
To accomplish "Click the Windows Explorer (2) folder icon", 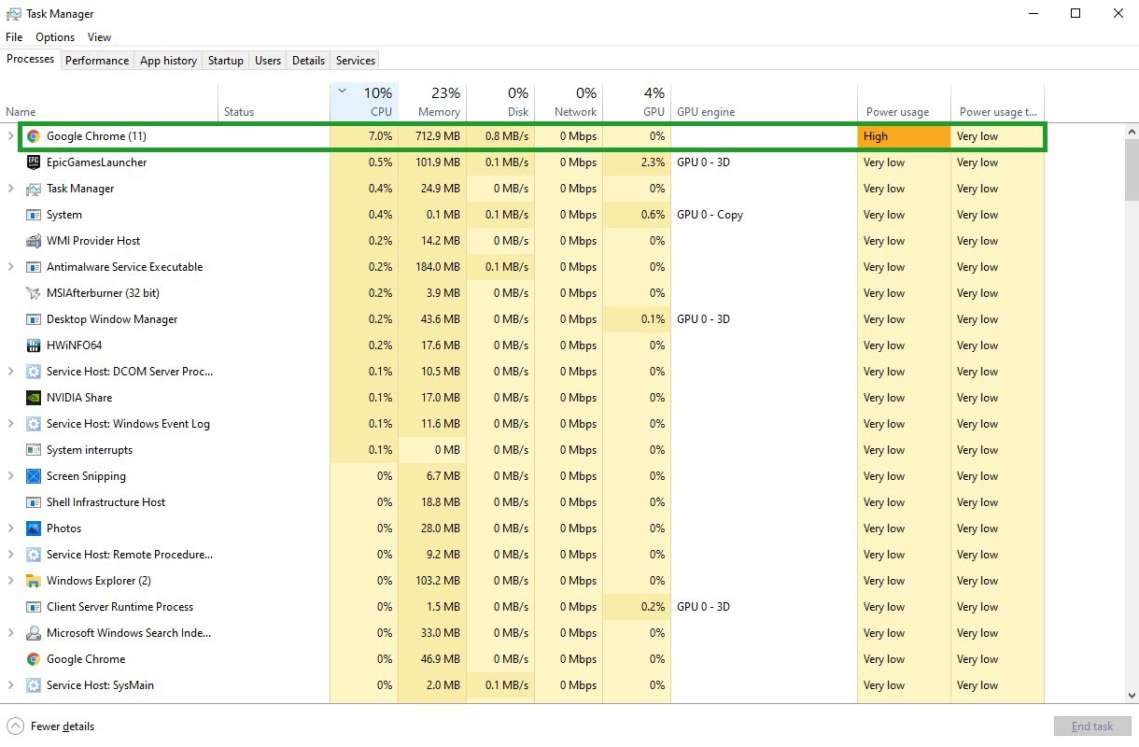I will [x=34, y=581].
